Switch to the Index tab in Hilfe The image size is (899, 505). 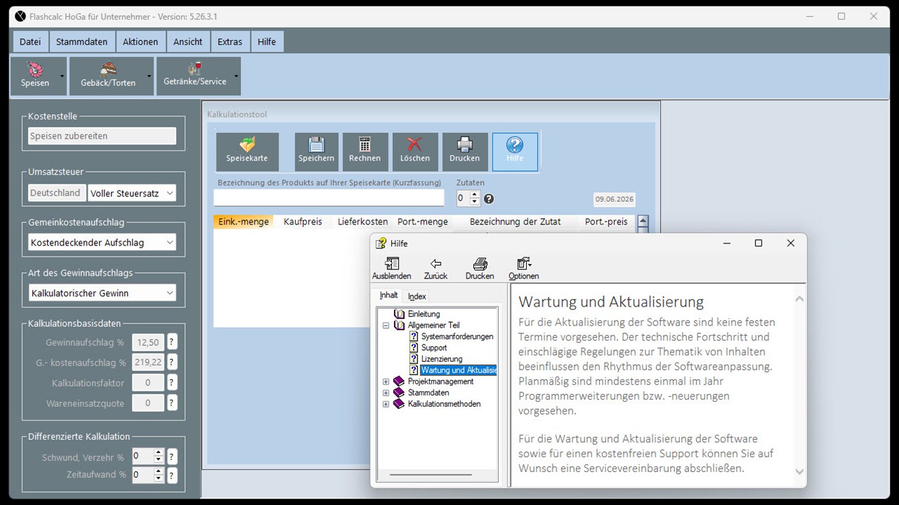point(417,296)
